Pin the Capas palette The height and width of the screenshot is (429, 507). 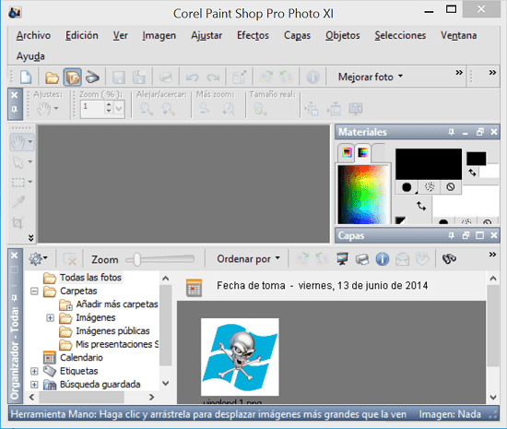pyautogui.click(x=451, y=235)
